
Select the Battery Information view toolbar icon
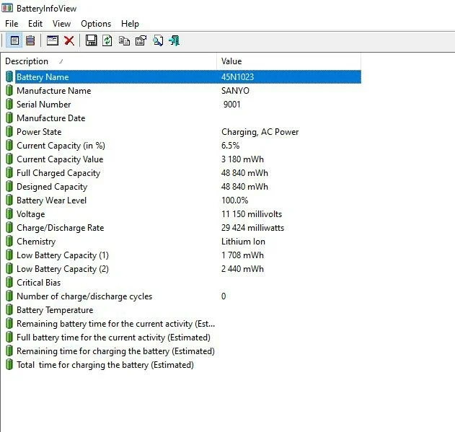(x=14, y=40)
